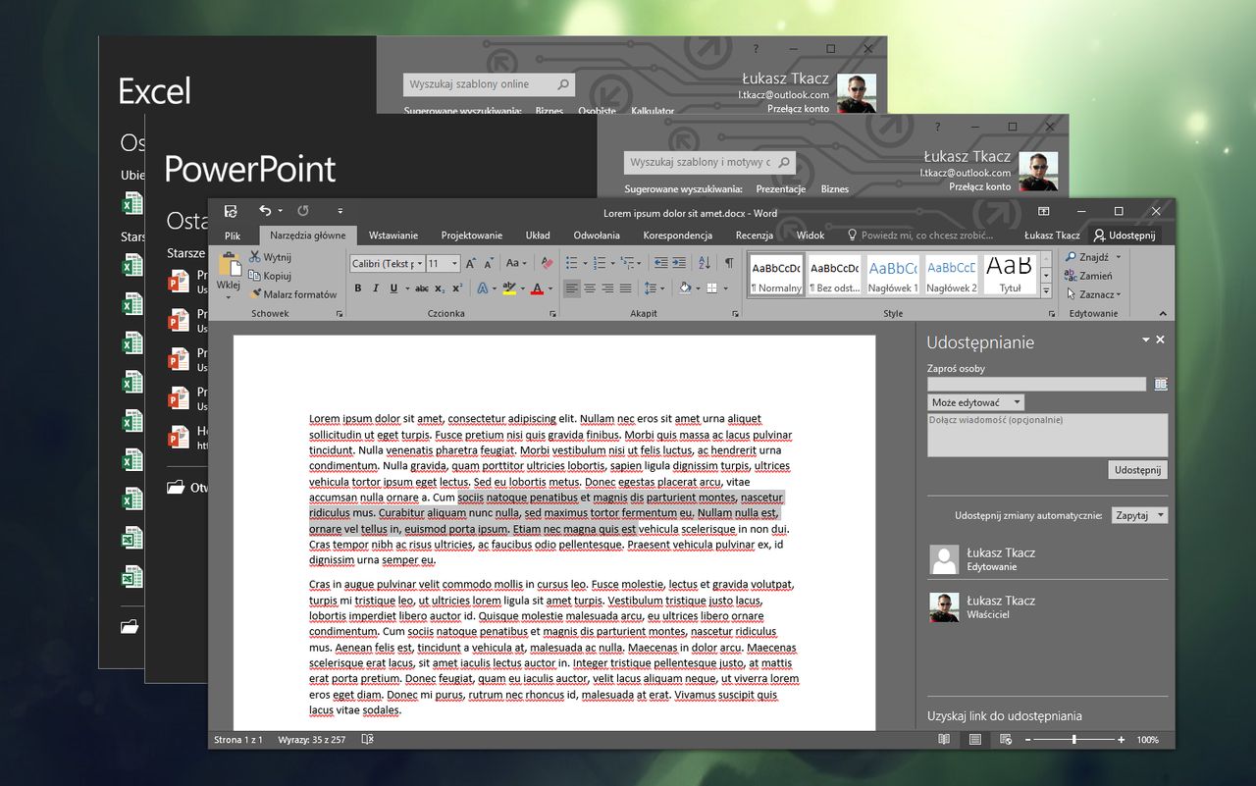1256x786 pixels.
Task: Toggle italic formatting
Action: (x=376, y=288)
